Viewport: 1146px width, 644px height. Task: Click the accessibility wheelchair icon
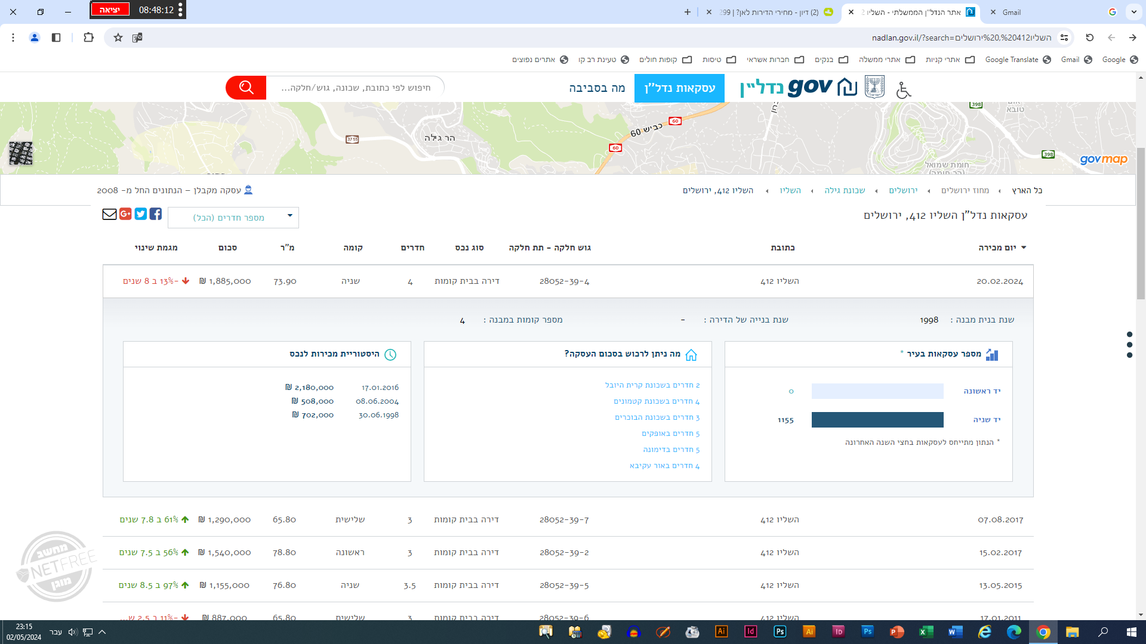[904, 90]
